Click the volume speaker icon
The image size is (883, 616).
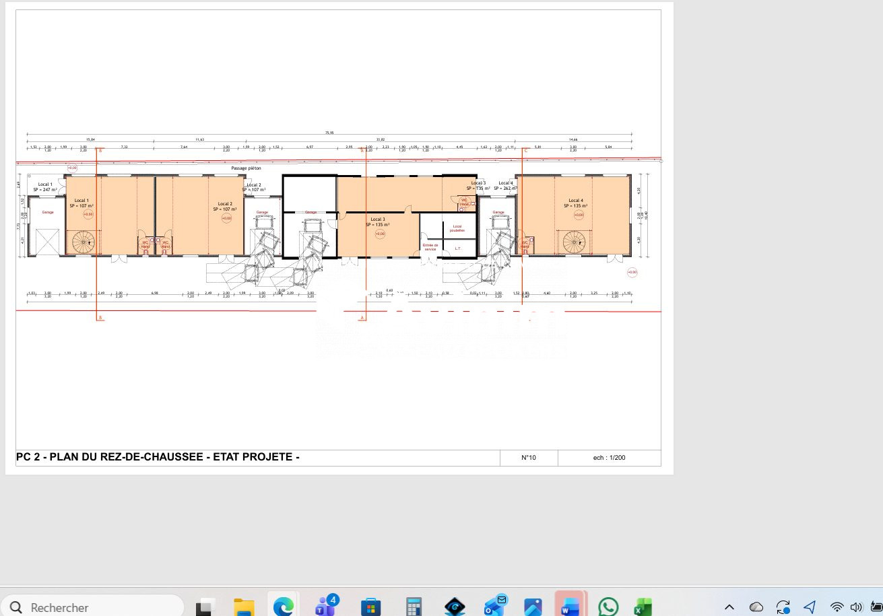click(x=857, y=607)
